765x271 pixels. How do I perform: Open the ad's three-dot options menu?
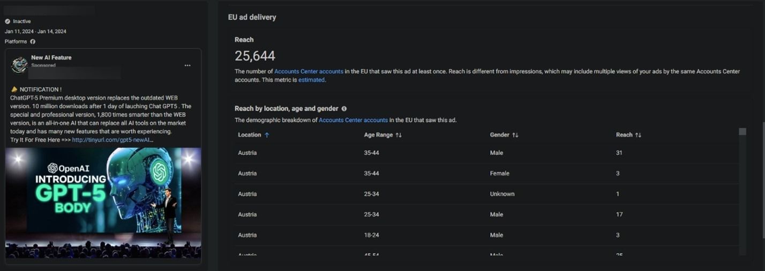pyautogui.click(x=187, y=65)
